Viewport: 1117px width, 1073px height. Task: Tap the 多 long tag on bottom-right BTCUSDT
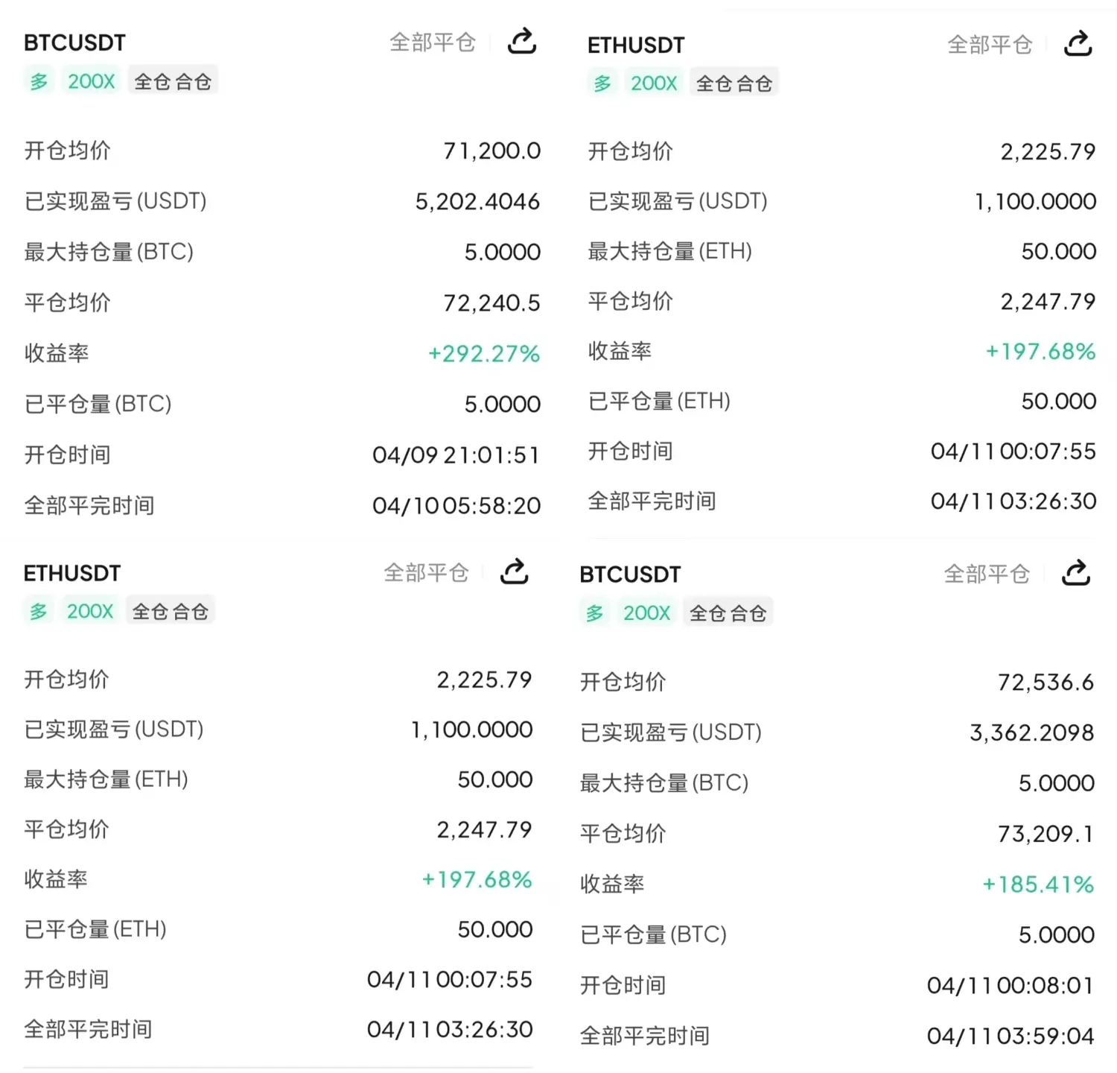pos(594,613)
